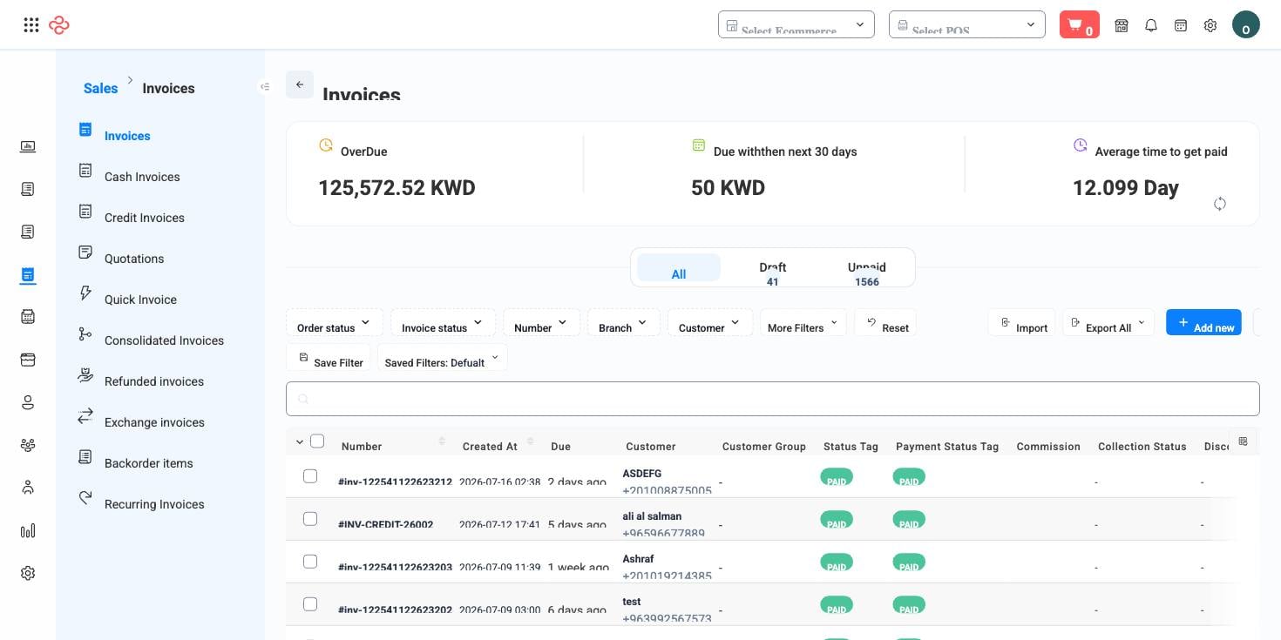The width and height of the screenshot is (1281, 640).
Task: Click the Add new button
Action: (1203, 322)
